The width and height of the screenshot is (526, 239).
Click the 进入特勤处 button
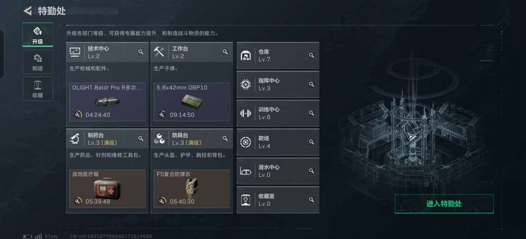click(x=444, y=203)
